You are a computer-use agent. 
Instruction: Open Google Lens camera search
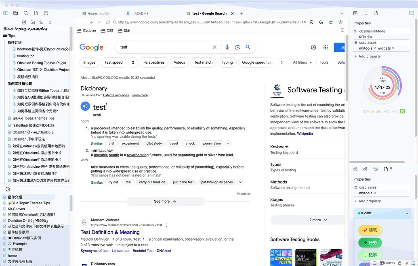pyautogui.click(x=237, y=47)
